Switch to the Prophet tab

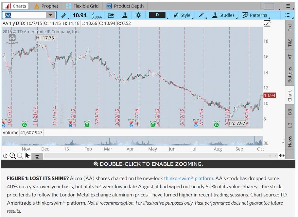(x=46, y=6)
